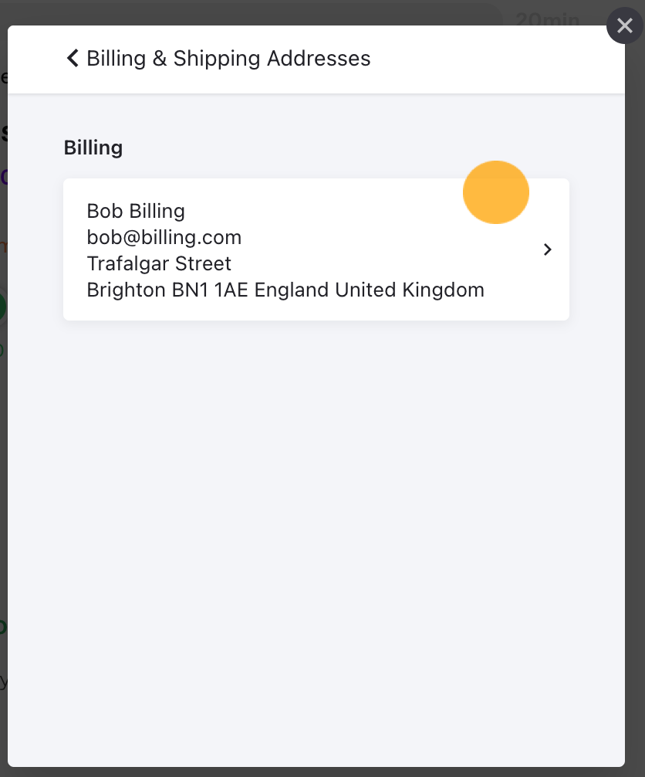Click the Billing & Shipping Addresses title
The width and height of the screenshot is (645, 777).
(228, 59)
